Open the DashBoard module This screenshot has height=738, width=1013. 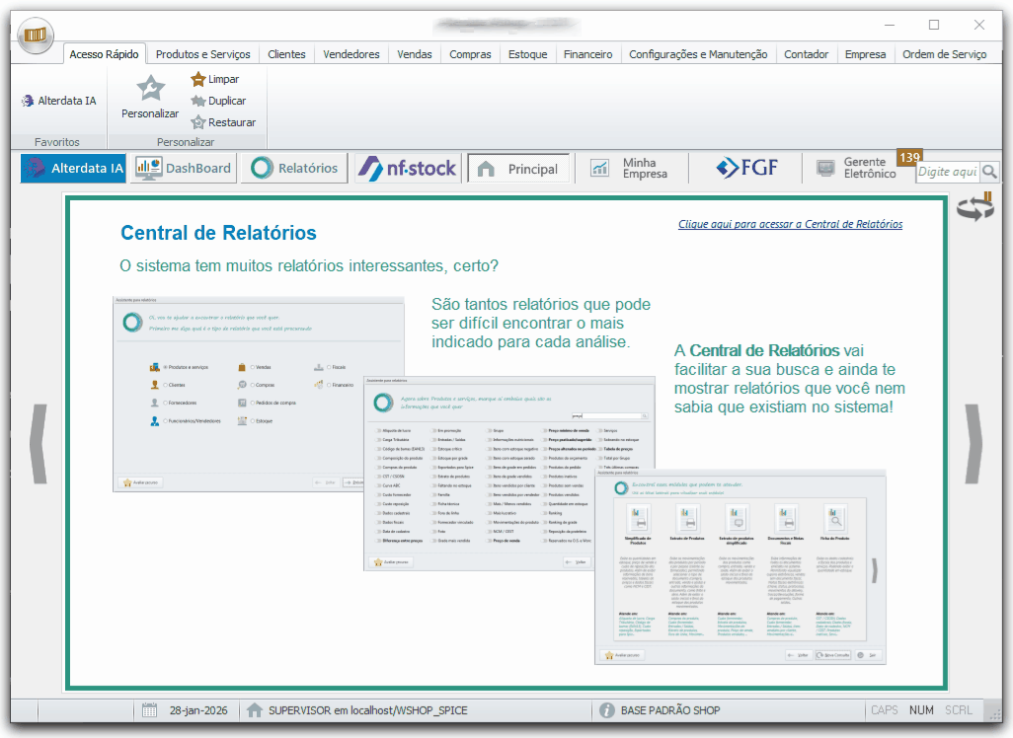(x=183, y=168)
